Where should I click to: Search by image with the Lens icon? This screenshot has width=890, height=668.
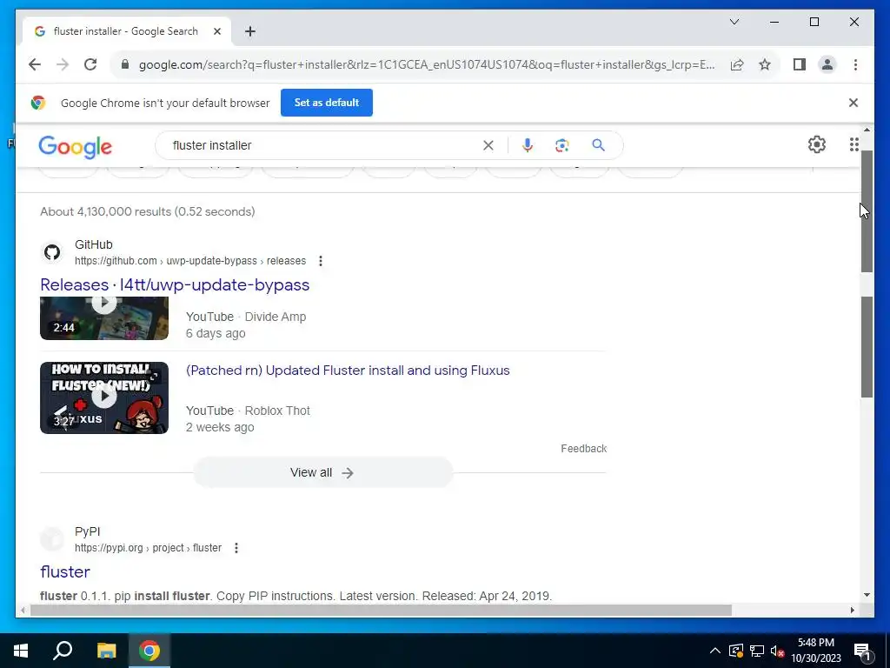pyautogui.click(x=562, y=145)
